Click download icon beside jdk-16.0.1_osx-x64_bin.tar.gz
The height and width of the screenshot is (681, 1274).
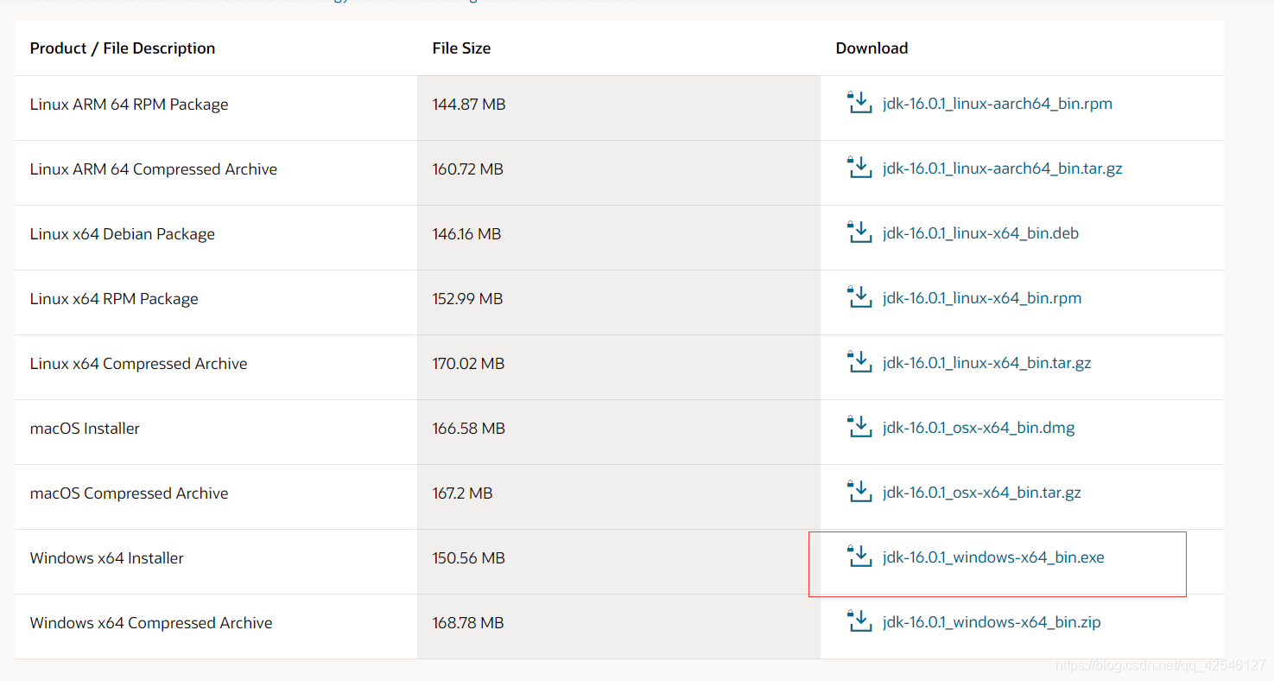(x=859, y=492)
